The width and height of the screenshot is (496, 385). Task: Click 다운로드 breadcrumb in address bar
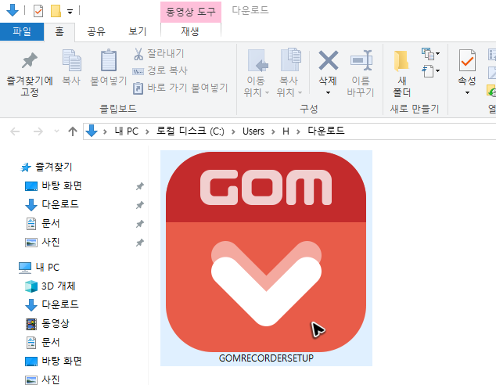tap(326, 131)
